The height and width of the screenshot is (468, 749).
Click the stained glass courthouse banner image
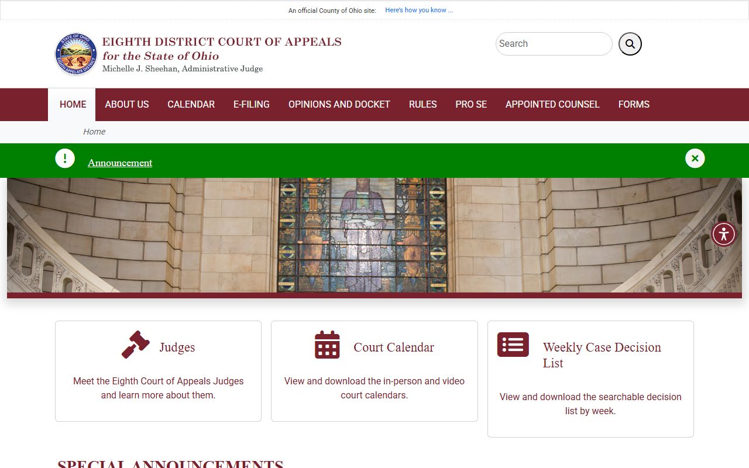coord(374,235)
